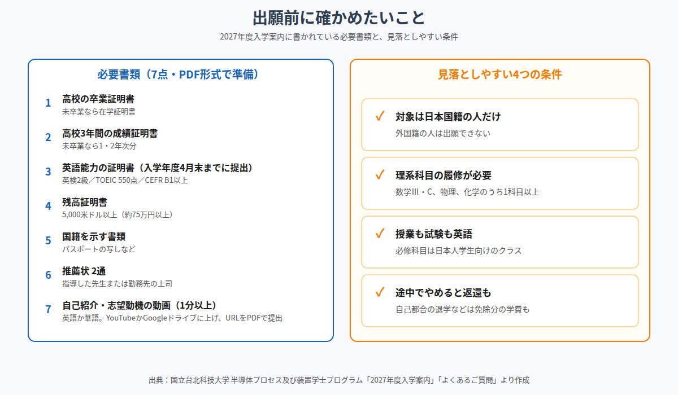Select the item 国籍を示す書類
Image resolution: width=678 pixels, height=395 pixels.
[x=94, y=236]
